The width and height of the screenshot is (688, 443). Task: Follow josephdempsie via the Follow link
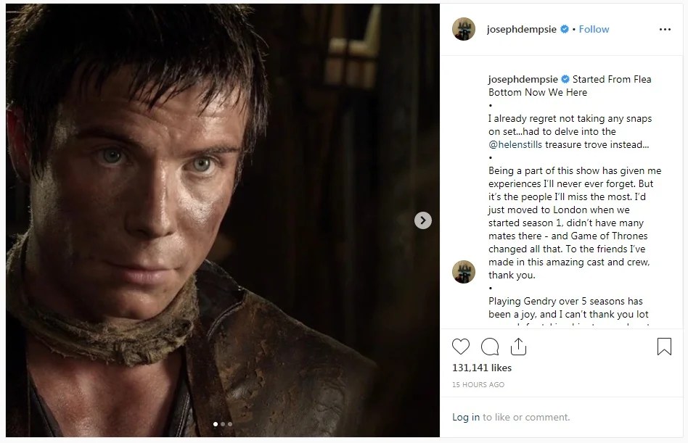click(594, 29)
